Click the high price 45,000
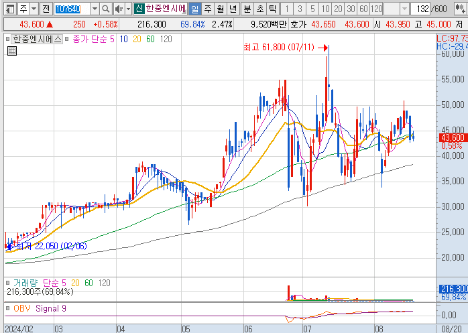 pos(438,25)
